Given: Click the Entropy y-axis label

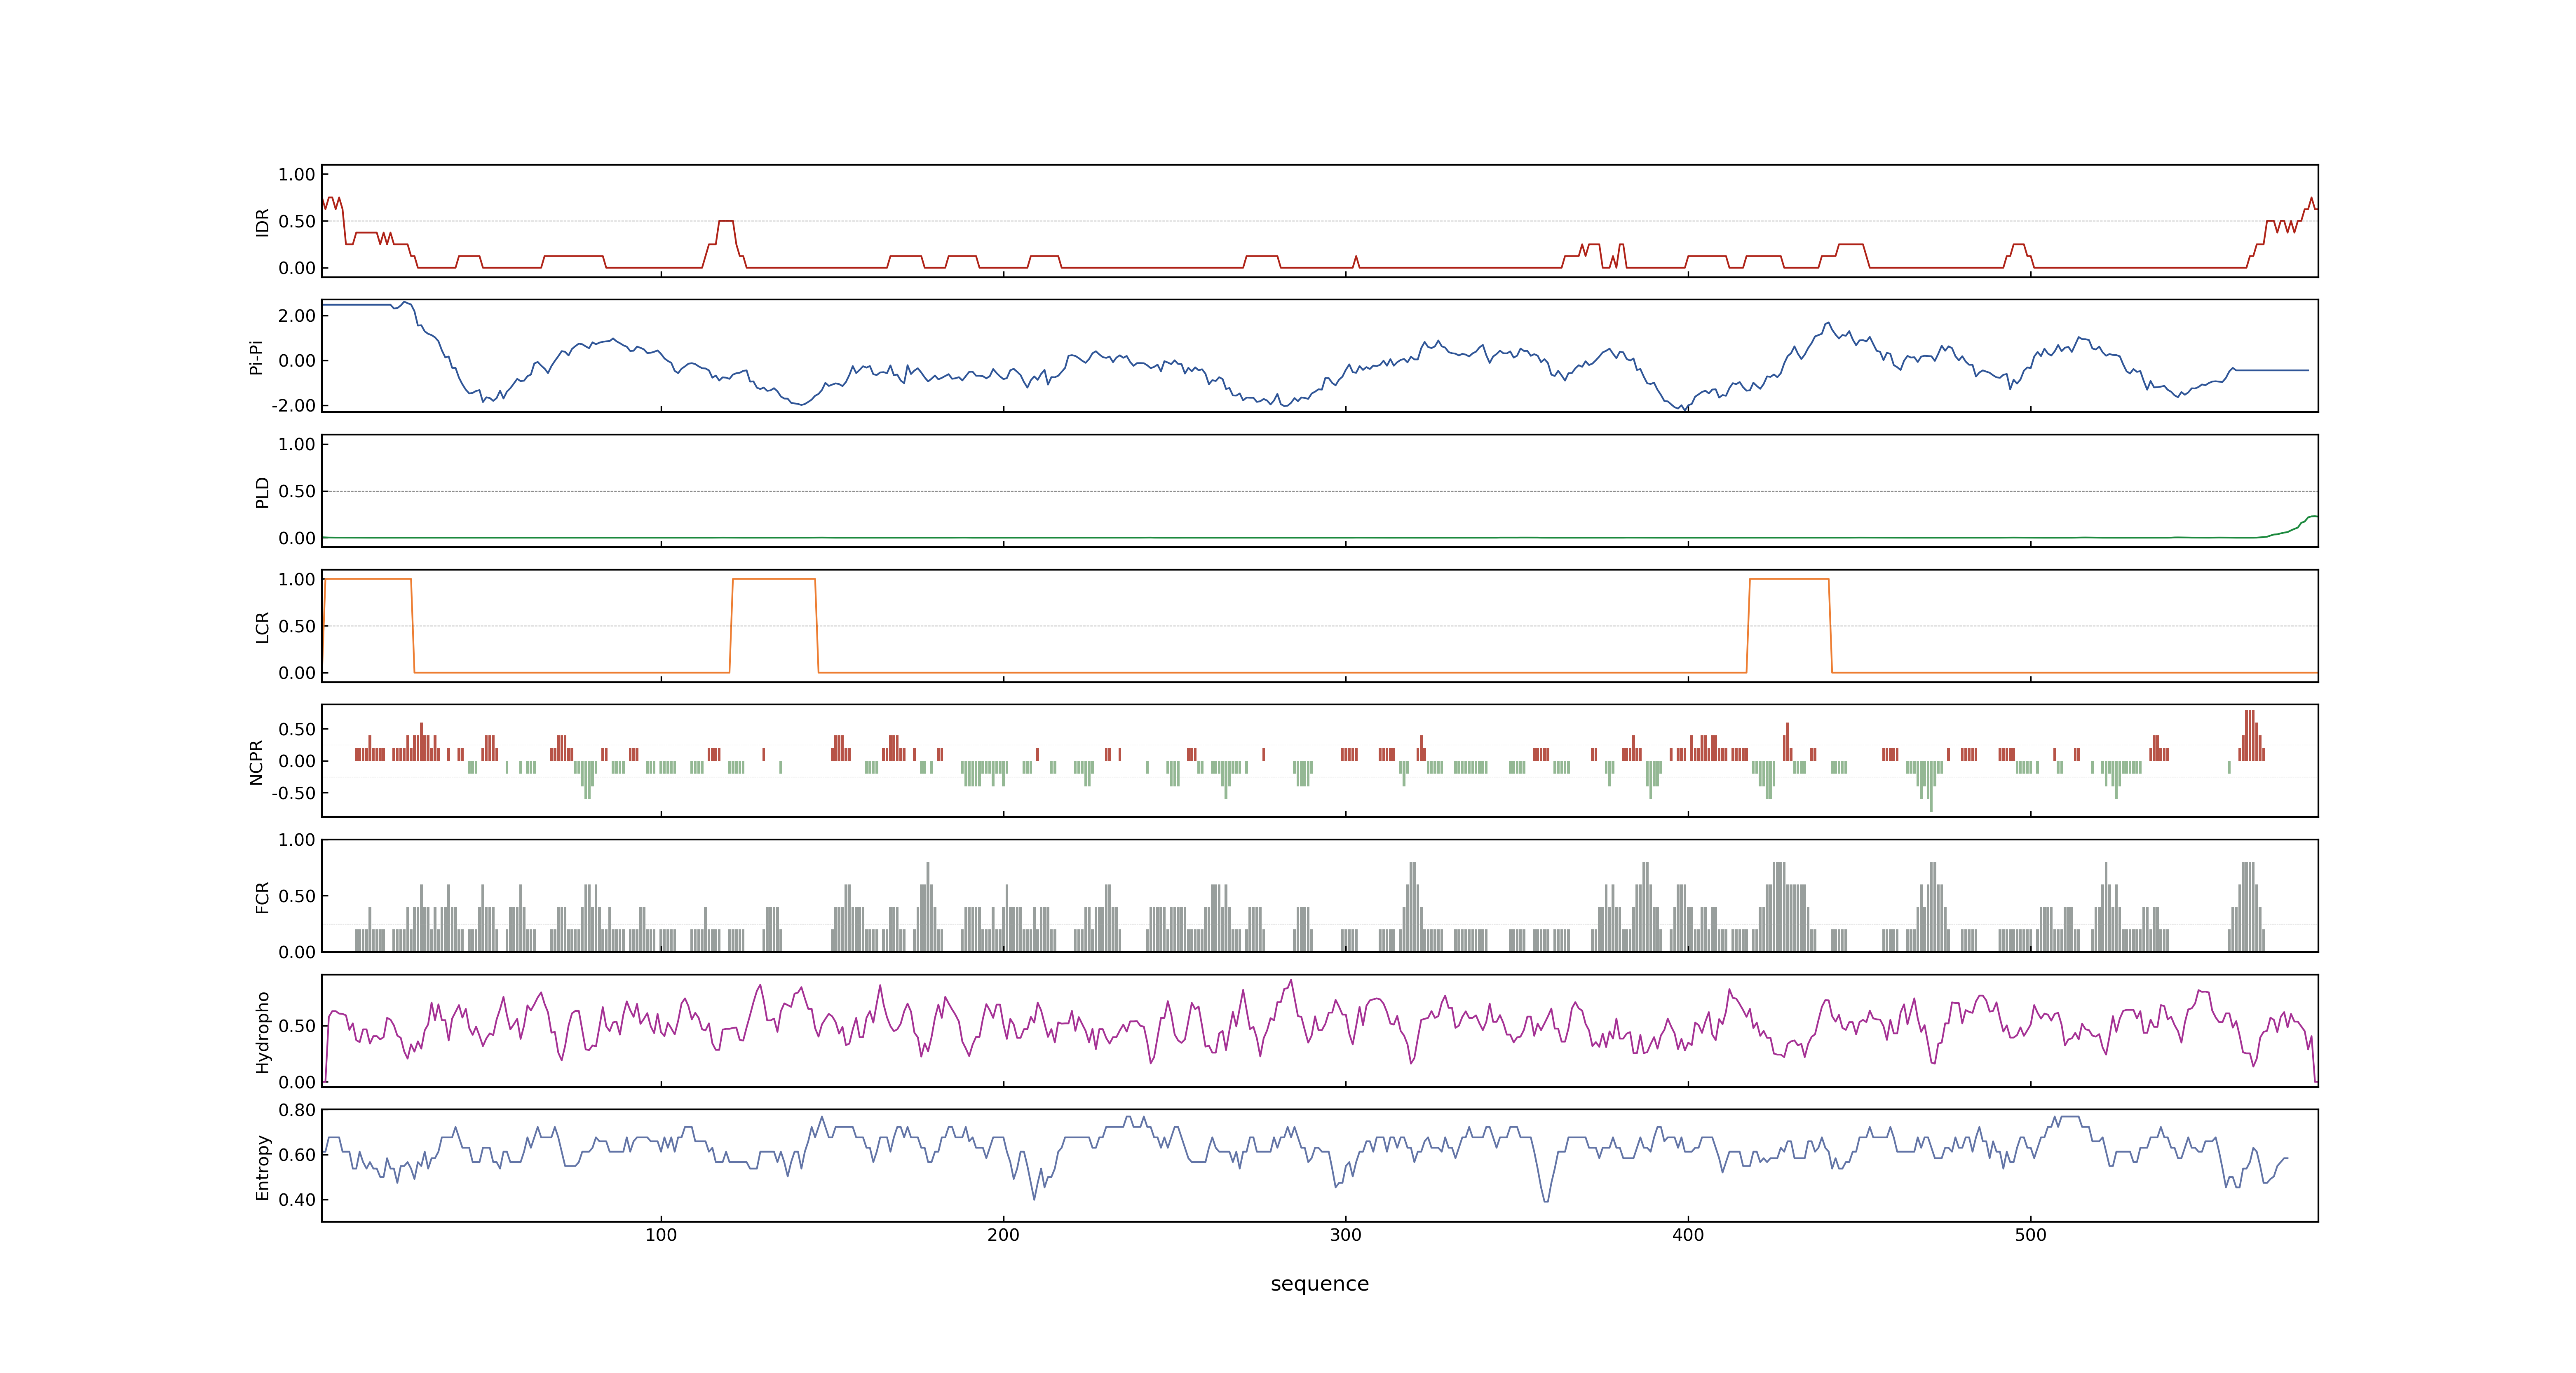Looking at the screenshot, I should point(262,1166).
